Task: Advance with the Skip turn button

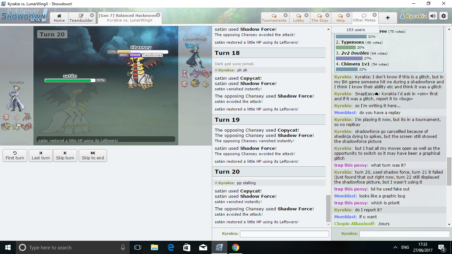Action: (x=65, y=155)
